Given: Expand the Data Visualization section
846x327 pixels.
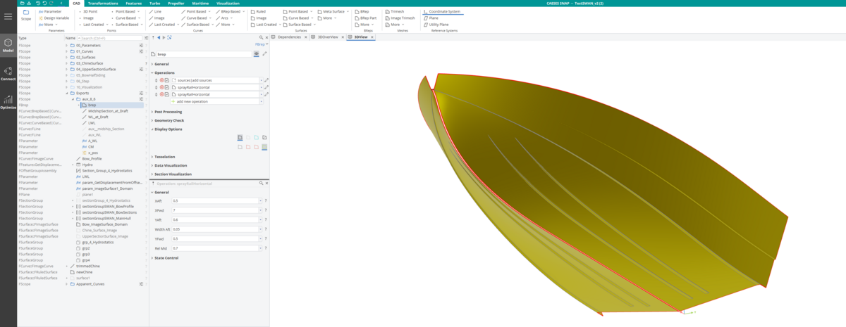Looking at the screenshot, I should click(x=169, y=165).
